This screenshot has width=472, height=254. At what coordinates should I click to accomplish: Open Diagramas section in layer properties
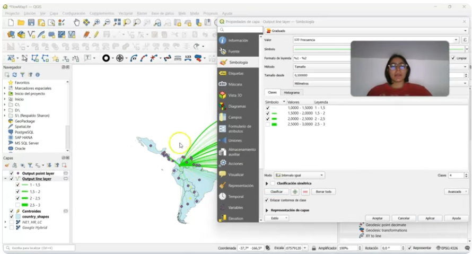click(x=238, y=106)
